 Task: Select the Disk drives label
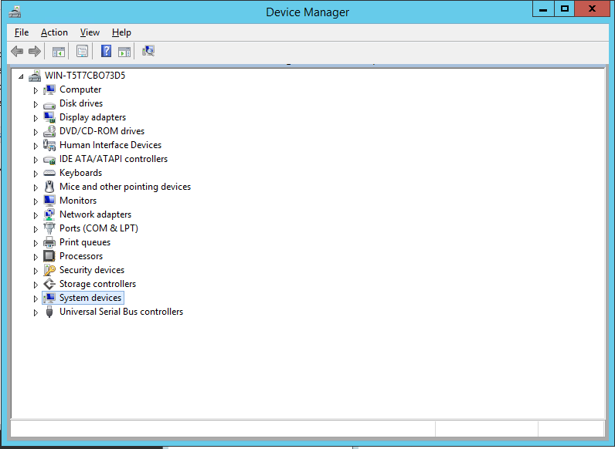pyautogui.click(x=81, y=103)
